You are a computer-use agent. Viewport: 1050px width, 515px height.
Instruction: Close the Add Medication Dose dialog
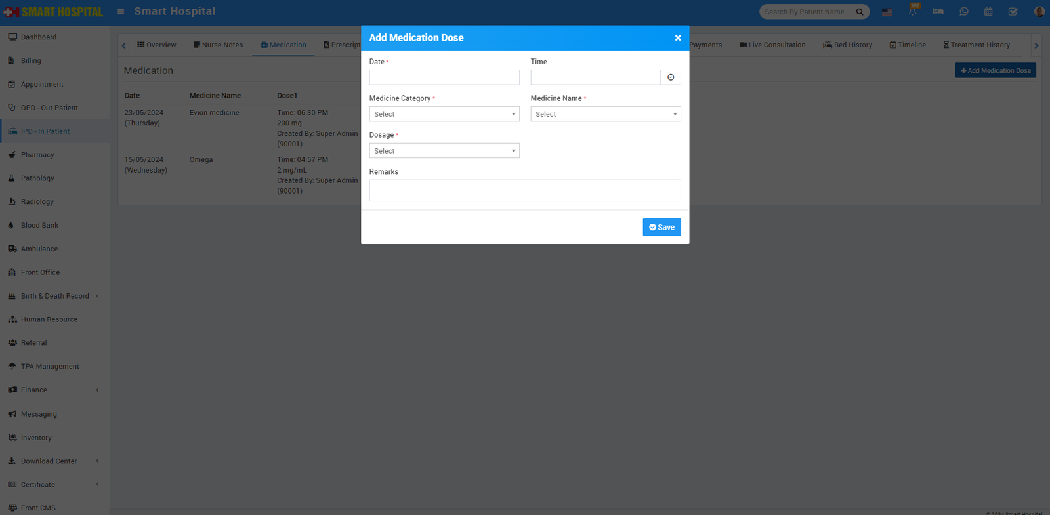pos(678,38)
